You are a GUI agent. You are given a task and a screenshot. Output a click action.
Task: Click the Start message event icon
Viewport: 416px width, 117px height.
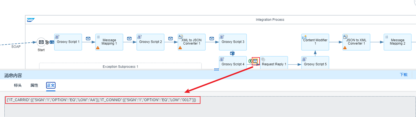[x=41, y=42]
